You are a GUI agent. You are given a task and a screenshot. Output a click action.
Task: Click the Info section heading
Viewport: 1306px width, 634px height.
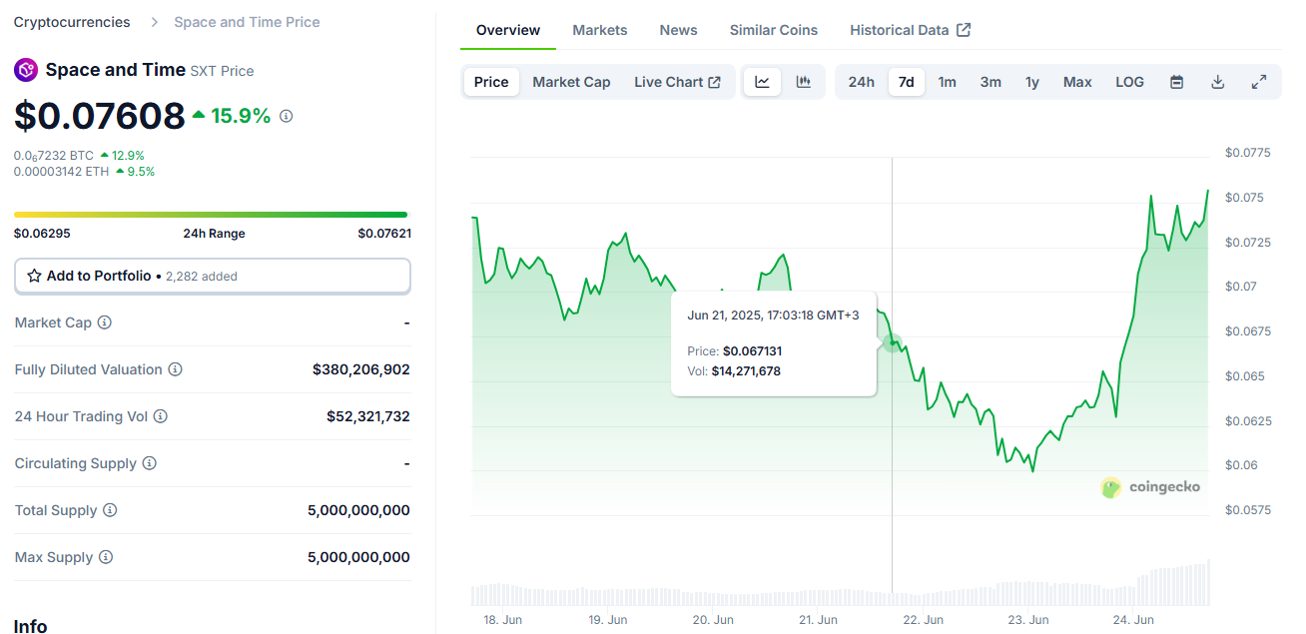[x=30, y=625]
